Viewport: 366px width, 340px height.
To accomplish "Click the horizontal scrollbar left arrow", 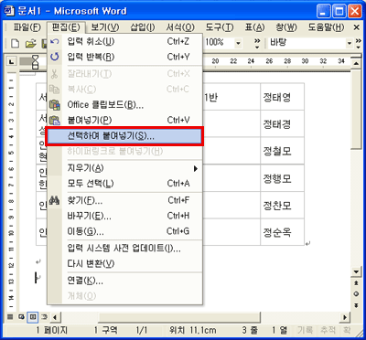I will [x=55, y=317].
